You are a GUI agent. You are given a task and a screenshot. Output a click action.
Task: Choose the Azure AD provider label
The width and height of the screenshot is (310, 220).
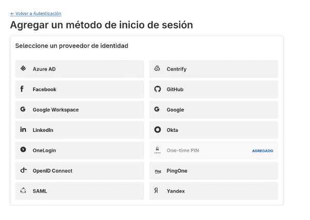click(44, 69)
